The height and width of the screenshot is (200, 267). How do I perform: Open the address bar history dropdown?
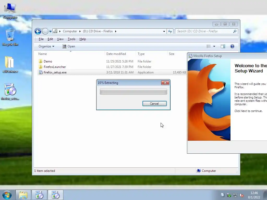click(164, 31)
